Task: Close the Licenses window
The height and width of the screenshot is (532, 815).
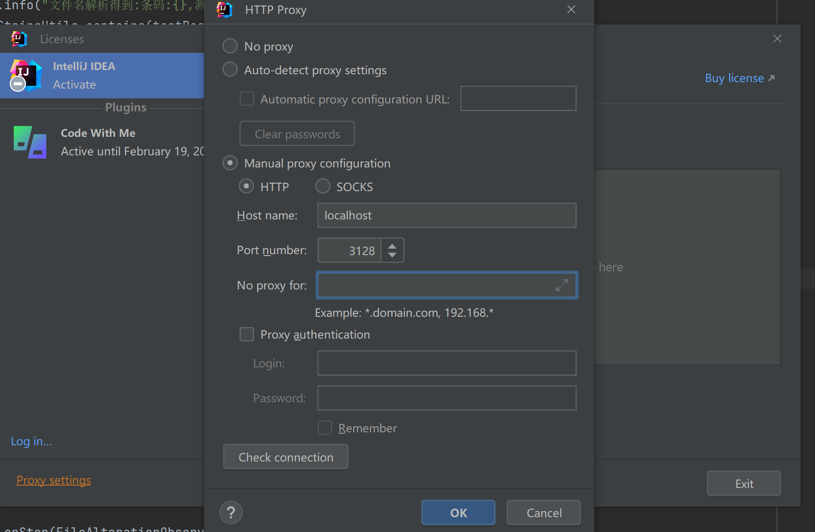Action: pos(777,38)
